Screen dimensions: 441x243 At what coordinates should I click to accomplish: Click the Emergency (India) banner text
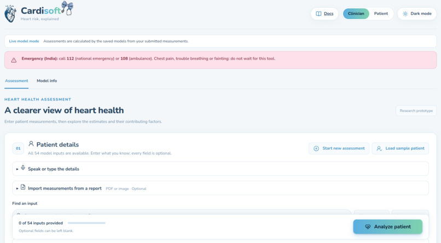(148, 58)
